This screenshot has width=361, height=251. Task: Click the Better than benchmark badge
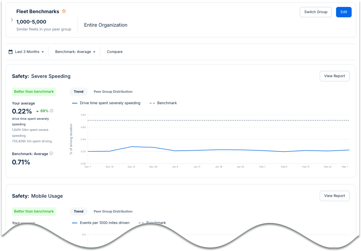(x=34, y=91)
